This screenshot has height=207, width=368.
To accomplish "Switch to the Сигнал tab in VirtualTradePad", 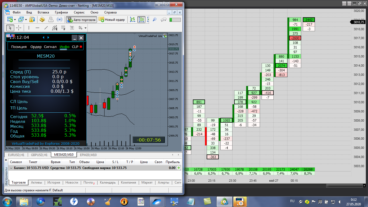I will [50, 47].
